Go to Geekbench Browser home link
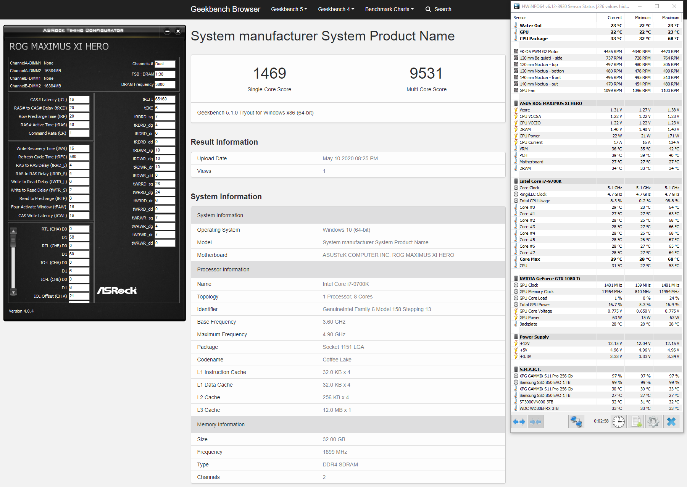This screenshot has height=487, width=687. [x=225, y=9]
